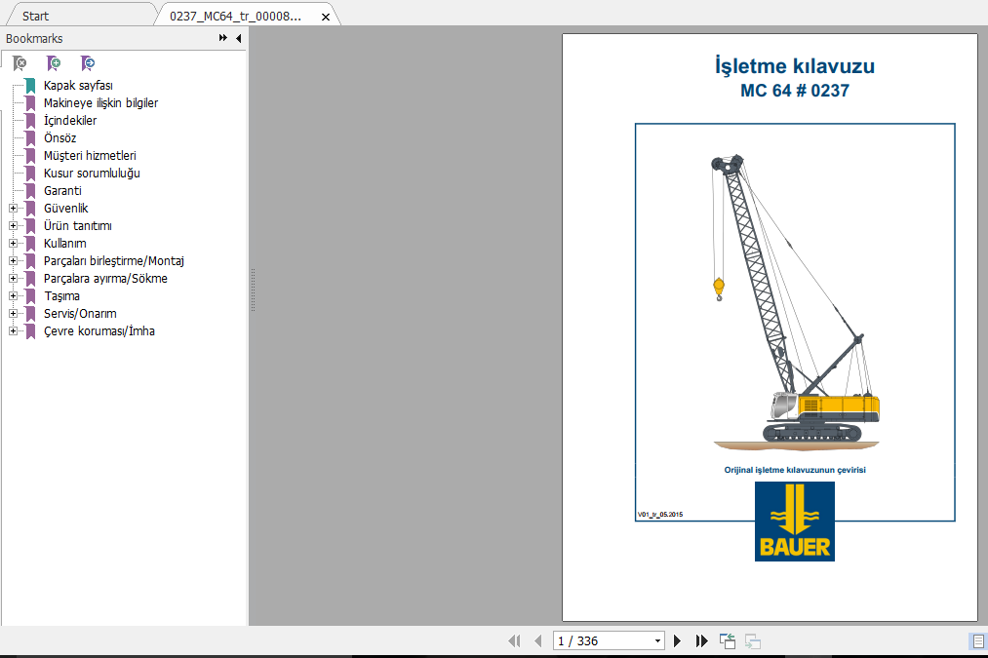Screen dimensions: 988x658
Task: Expand bookmarks panel with double-arrow icon
Action: (x=222, y=38)
